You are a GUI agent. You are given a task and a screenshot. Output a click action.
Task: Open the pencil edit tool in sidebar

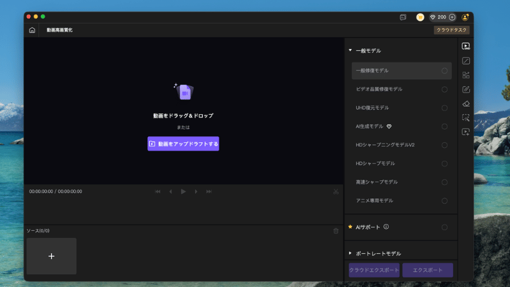coord(466,89)
